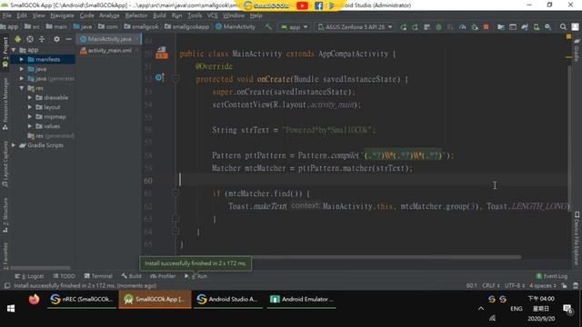Click the Apply Code Changes icon
The height and width of the screenshot is (327, 582).
(426, 27)
